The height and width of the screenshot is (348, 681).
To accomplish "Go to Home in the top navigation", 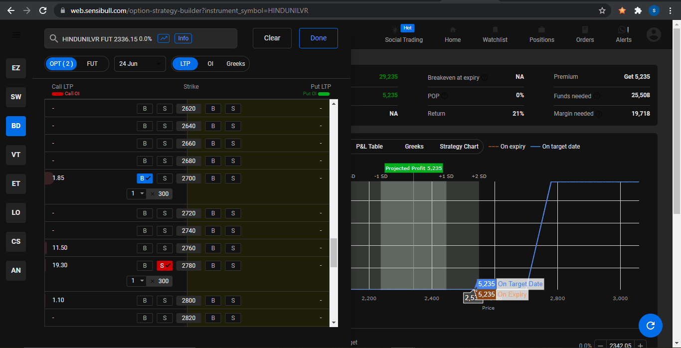I will 453,34.
